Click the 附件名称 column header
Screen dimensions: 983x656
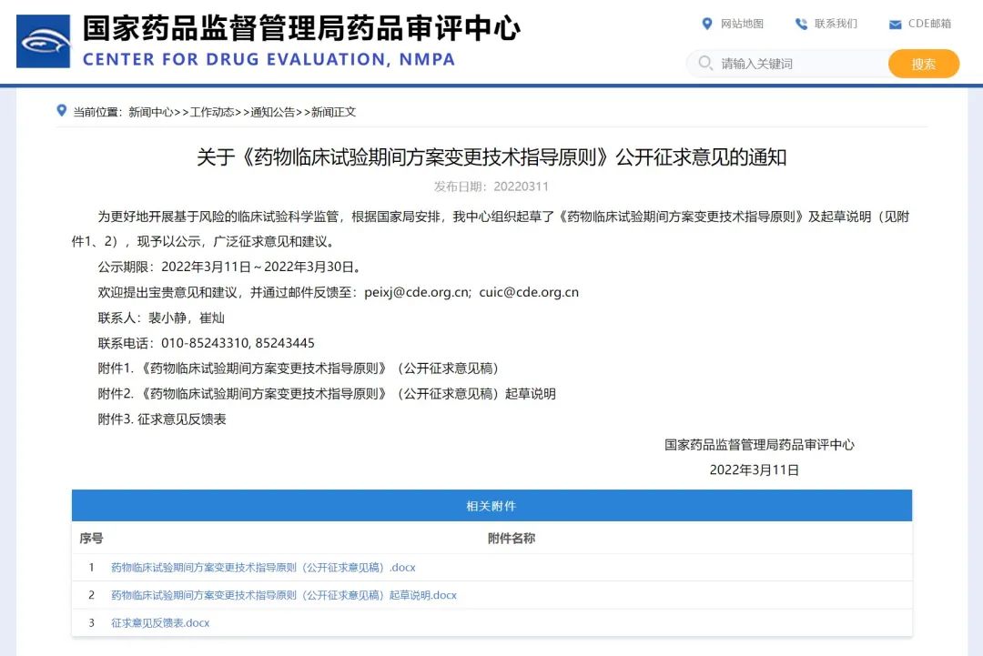tap(512, 539)
